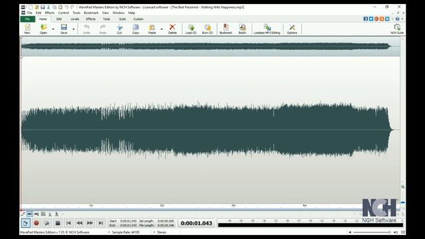Expand the Save dropdown arrow

point(74,29)
